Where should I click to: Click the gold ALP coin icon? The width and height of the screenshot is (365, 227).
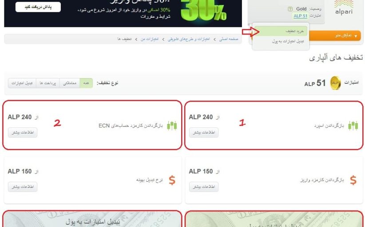click(335, 83)
